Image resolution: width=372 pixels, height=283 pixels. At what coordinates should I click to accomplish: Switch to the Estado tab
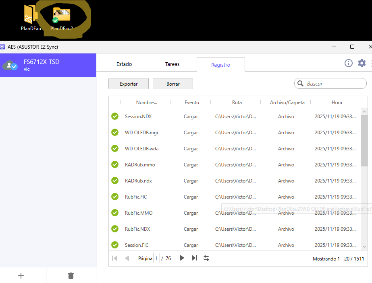pyautogui.click(x=124, y=64)
